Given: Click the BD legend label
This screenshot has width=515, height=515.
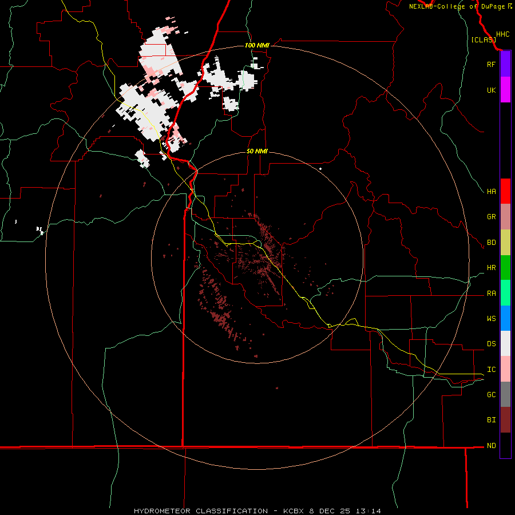Looking at the screenshot, I should tap(491, 243).
